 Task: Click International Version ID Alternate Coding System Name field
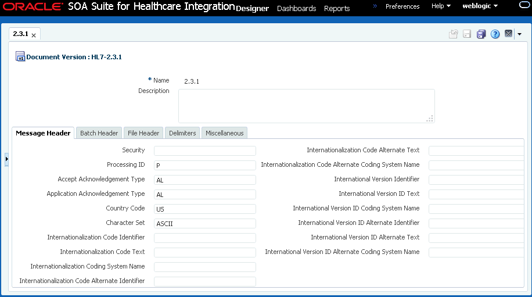point(476,252)
